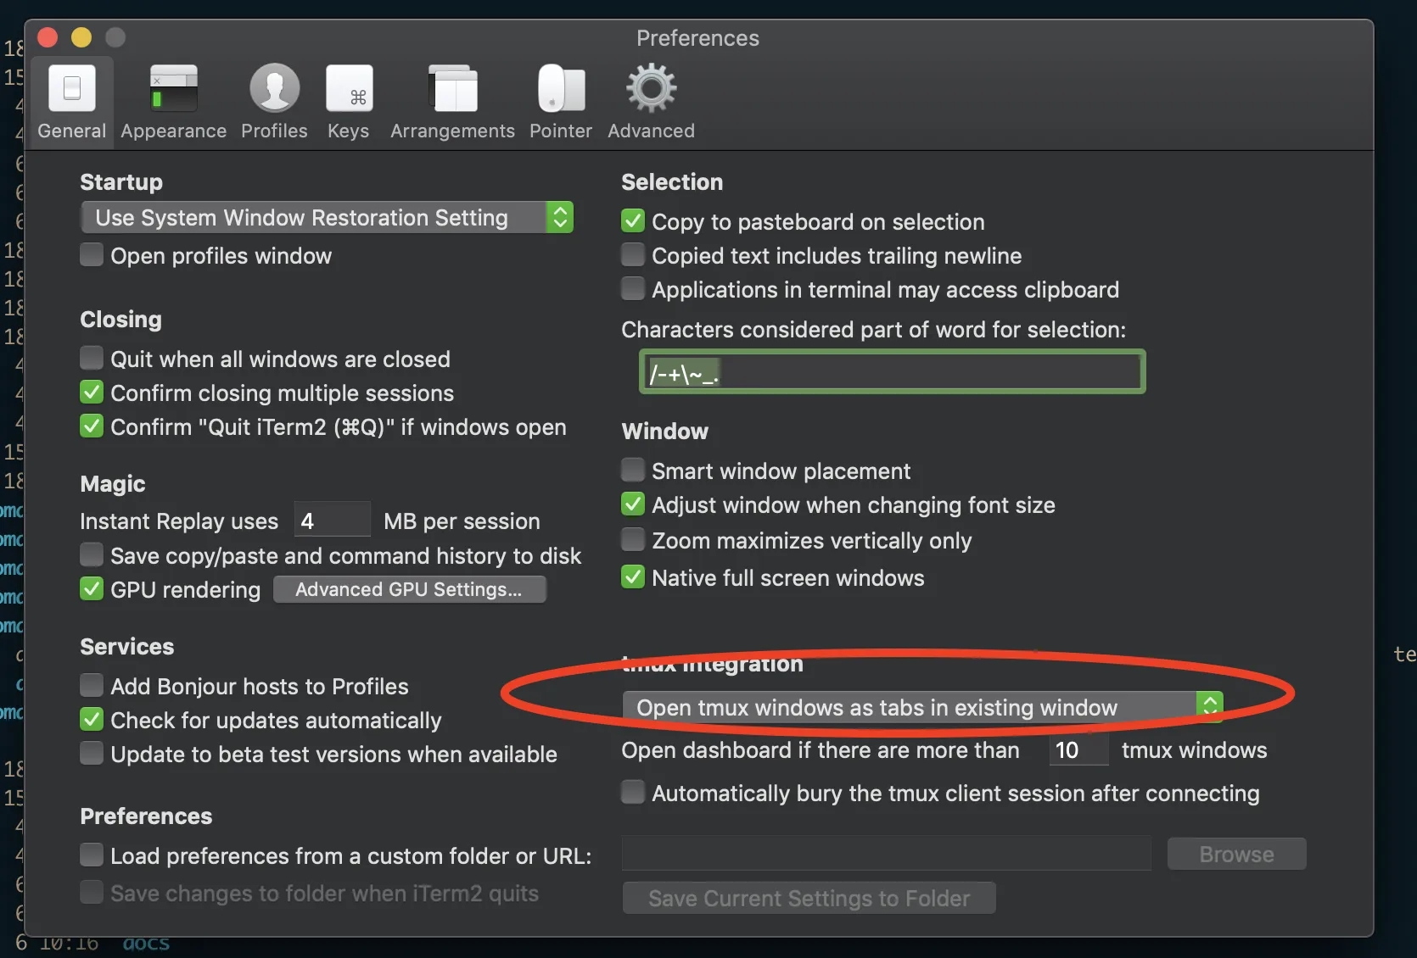The image size is (1417, 958).
Task: Uncheck Confirm Quit iTerm2 if windows open
Action: point(92,426)
